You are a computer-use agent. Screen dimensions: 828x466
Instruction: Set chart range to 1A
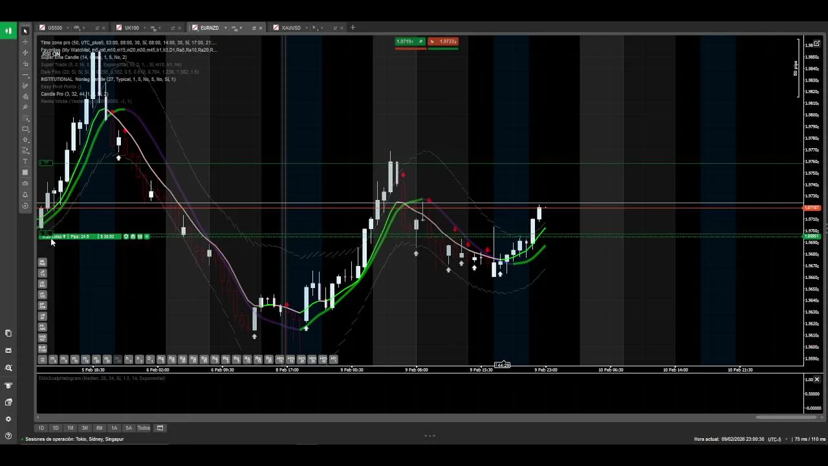[x=114, y=428]
